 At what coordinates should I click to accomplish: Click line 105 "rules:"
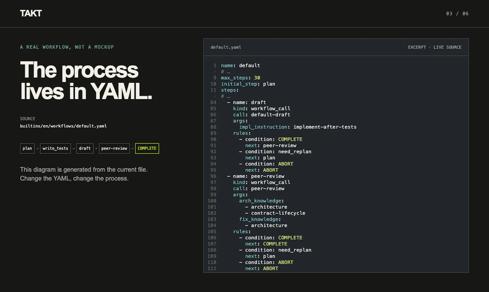(242, 232)
